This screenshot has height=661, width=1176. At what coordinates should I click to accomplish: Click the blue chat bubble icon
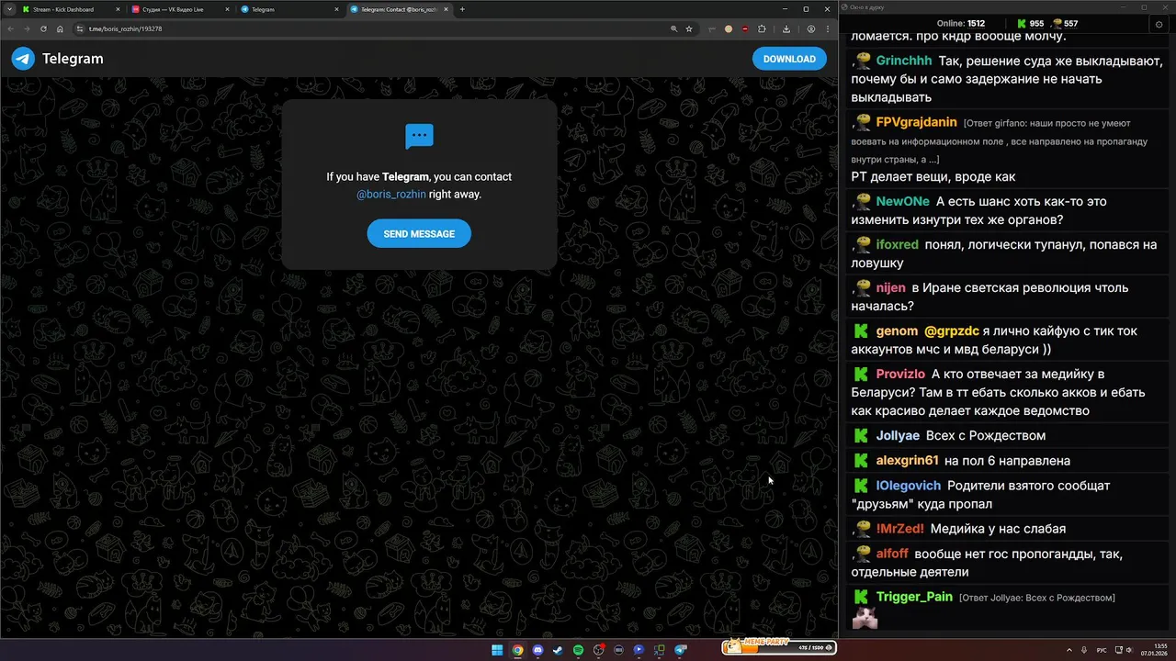coord(419,137)
